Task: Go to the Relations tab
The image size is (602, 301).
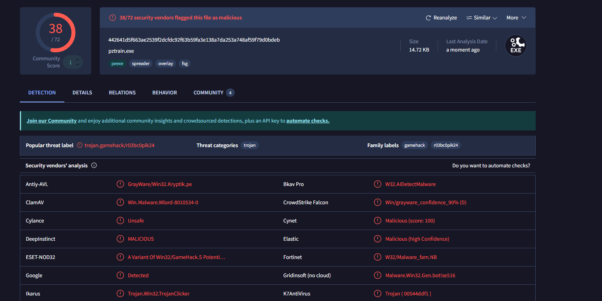Action: click(x=122, y=93)
